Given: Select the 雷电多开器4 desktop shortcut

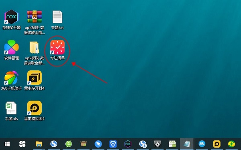Looking at the screenshot, I should [x=35, y=80].
